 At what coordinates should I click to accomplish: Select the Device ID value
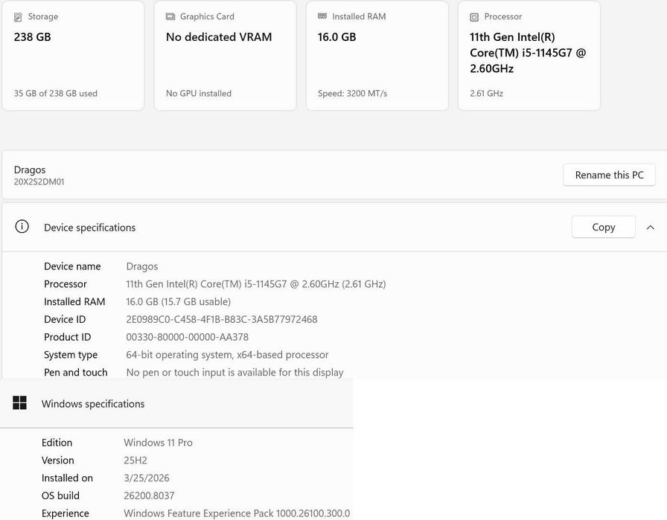(222, 319)
